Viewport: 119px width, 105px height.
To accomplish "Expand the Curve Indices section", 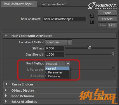I will coord(6,84).
